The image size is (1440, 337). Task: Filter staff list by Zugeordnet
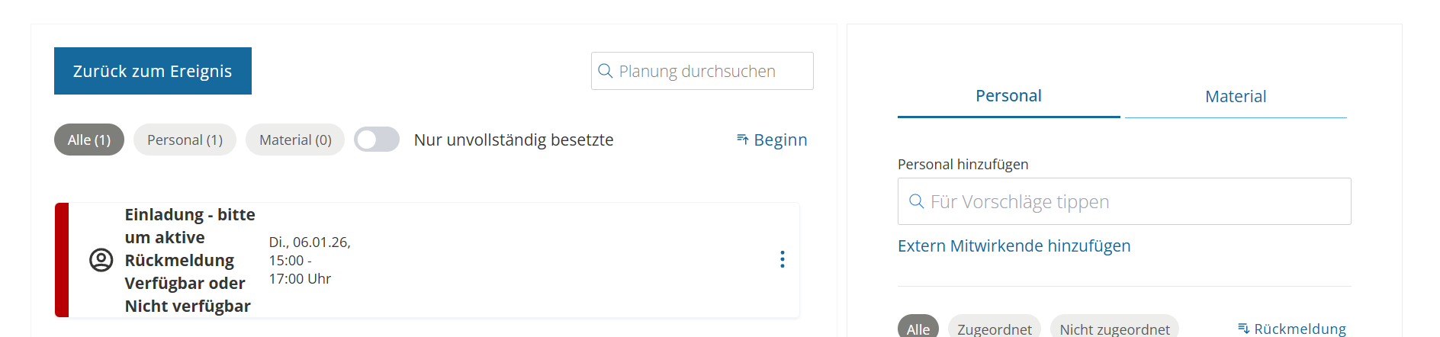coord(994,329)
